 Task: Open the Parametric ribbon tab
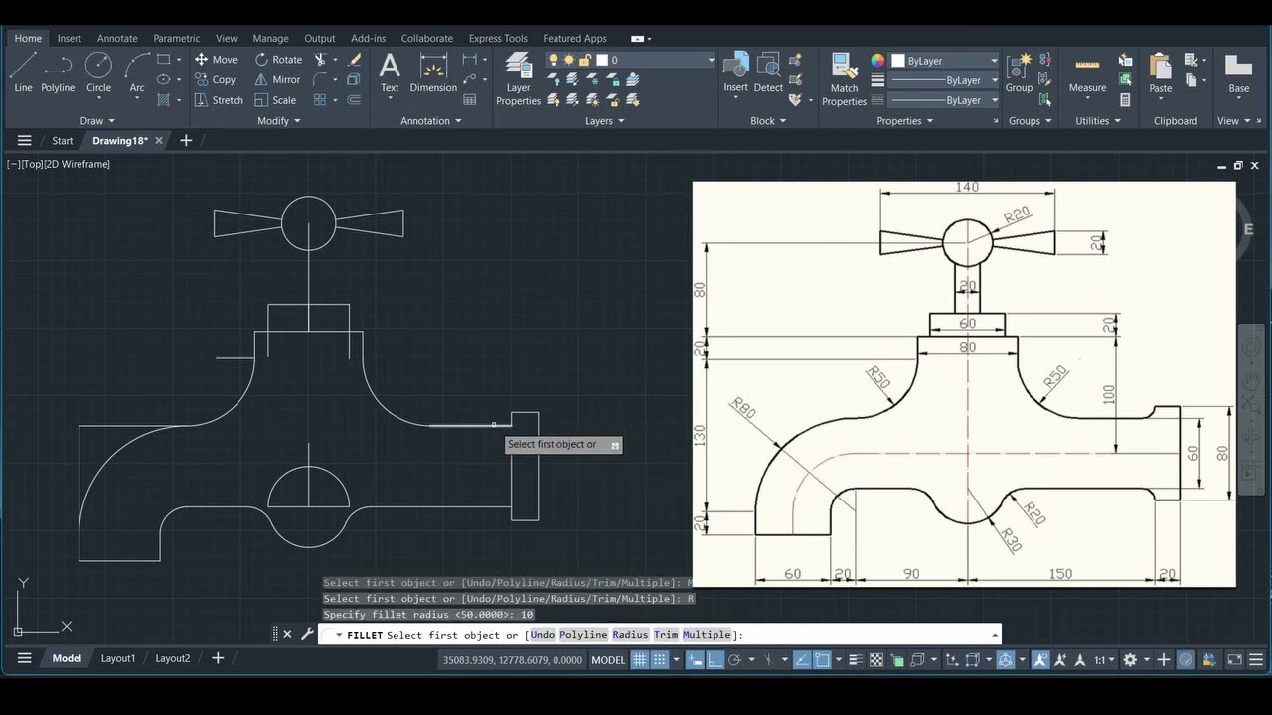(x=176, y=38)
